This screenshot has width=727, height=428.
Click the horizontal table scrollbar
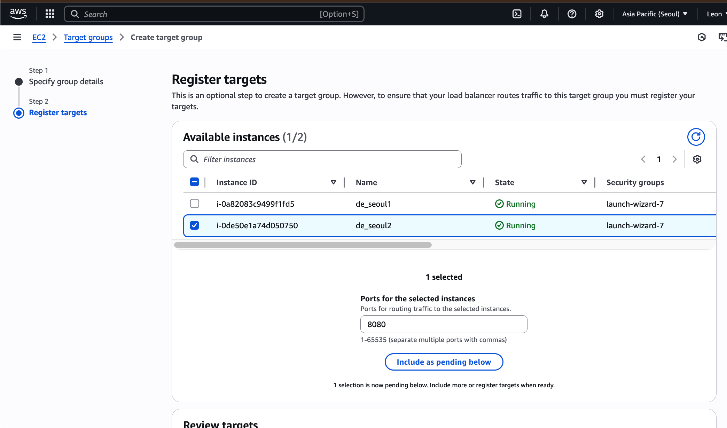pyautogui.click(x=303, y=245)
